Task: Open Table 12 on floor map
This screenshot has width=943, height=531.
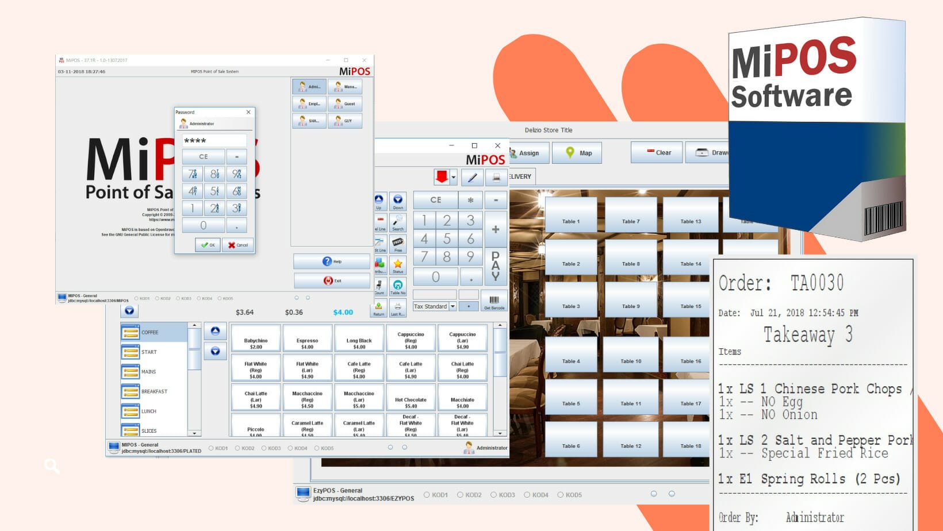Action: click(x=630, y=440)
